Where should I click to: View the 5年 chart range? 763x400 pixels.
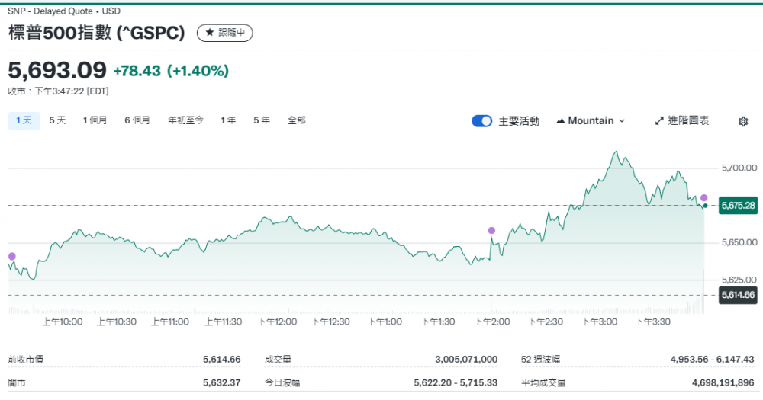click(x=262, y=120)
